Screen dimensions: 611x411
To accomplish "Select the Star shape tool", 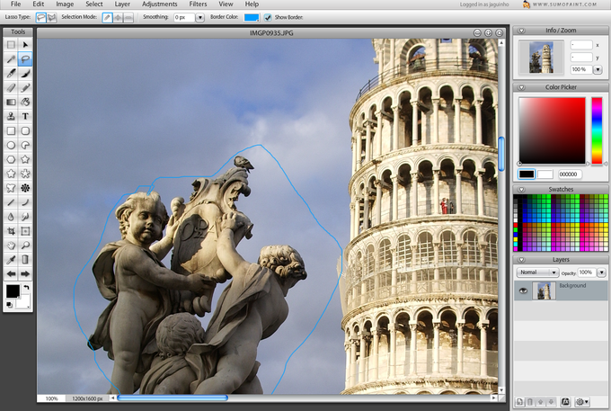I will pos(25,159).
